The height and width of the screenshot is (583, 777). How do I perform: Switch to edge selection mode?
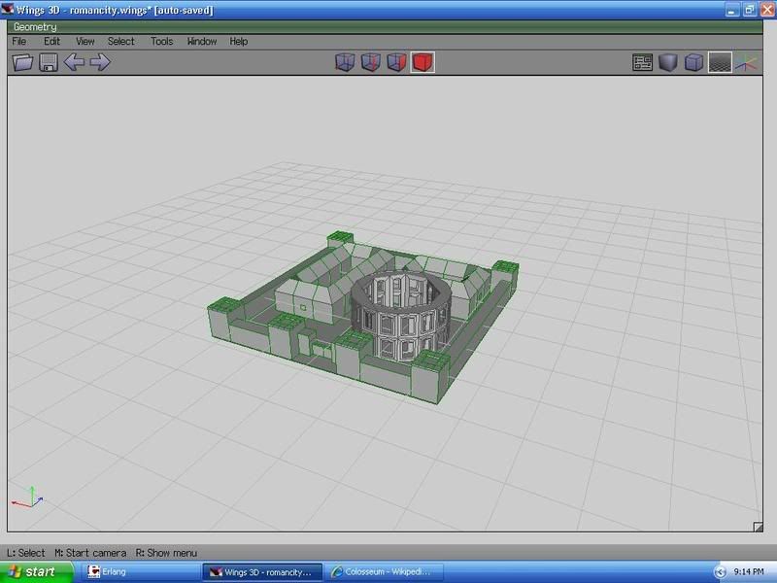point(371,63)
